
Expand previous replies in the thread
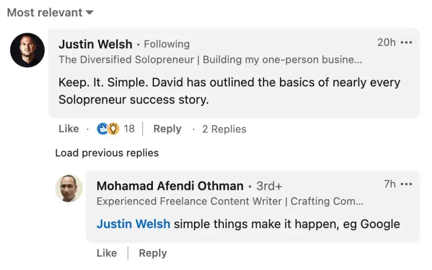coord(107,153)
